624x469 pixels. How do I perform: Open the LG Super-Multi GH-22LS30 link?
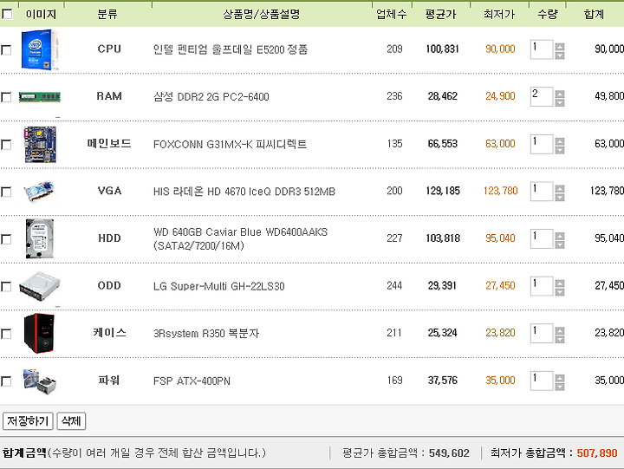point(219,286)
